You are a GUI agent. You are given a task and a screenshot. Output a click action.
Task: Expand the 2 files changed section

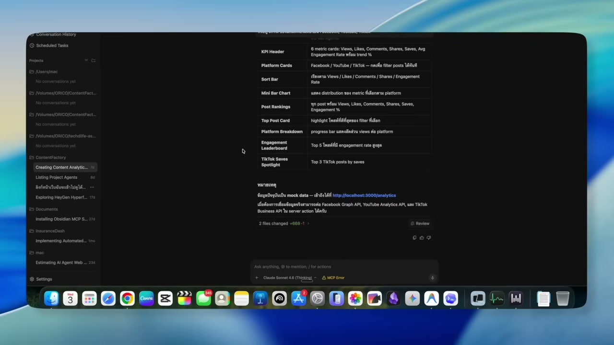(x=284, y=223)
